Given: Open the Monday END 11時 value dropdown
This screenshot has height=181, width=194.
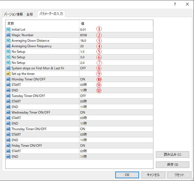Looking at the screenshot, I should 83,90.
